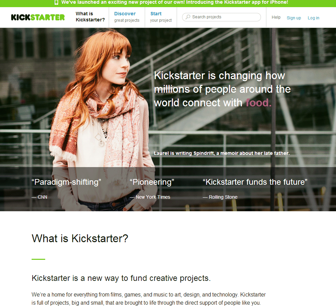Click the Log in link
Viewport: 336px width, 306px height.
314,18
